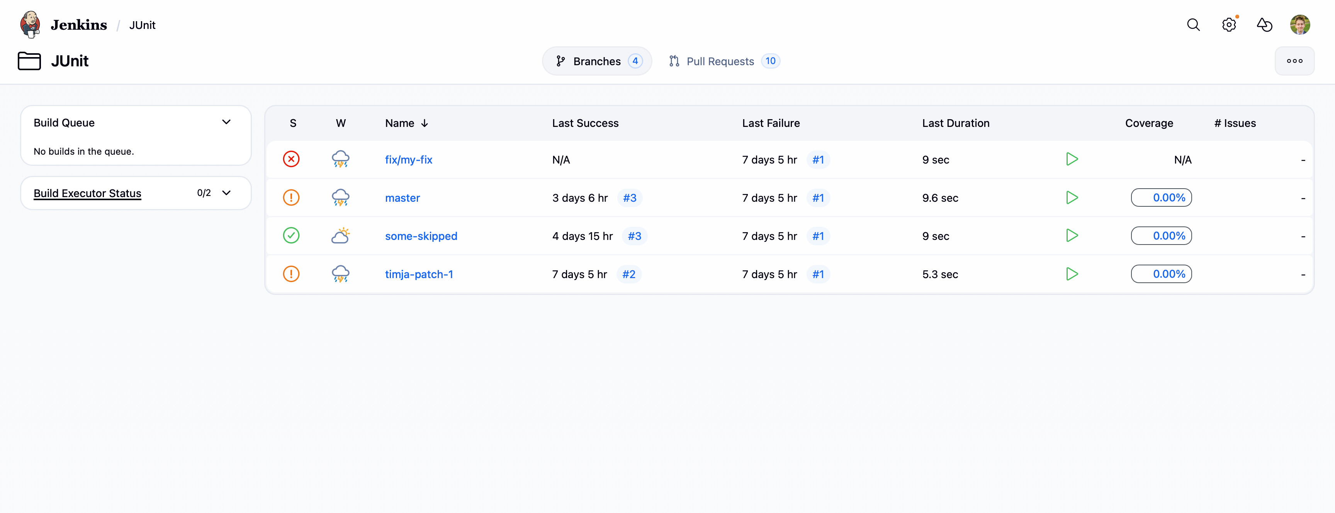This screenshot has width=1335, height=513.
Task: Schedule a build for master branch
Action: point(1072,198)
